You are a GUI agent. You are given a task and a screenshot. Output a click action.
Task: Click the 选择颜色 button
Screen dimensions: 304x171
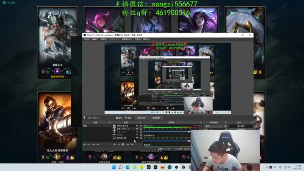coord(156,118)
